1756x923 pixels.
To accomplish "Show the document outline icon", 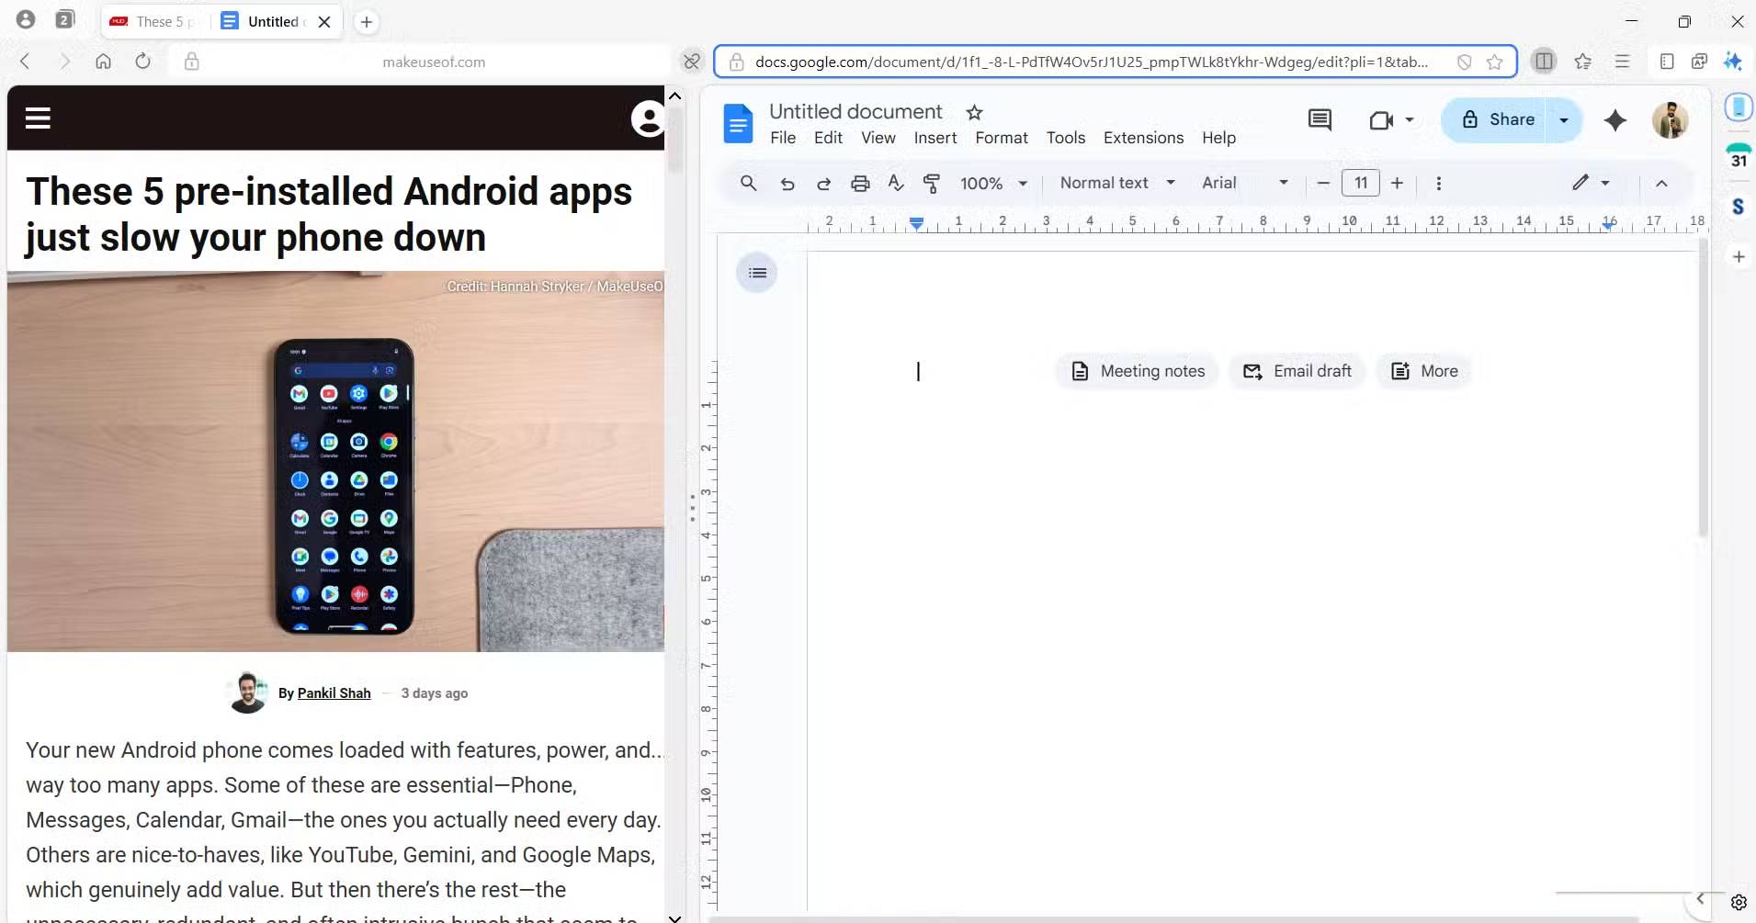I will (x=757, y=273).
